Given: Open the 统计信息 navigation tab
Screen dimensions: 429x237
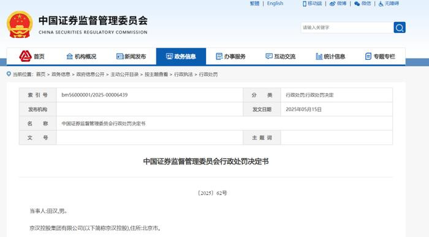Looking at the screenshot, I should tap(330, 56).
